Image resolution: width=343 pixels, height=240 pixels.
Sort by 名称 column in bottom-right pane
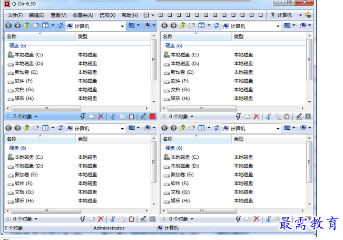(196, 139)
